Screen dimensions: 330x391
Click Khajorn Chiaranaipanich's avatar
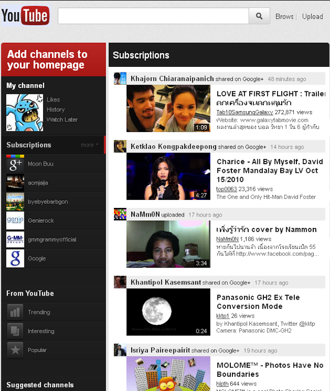coord(120,79)
